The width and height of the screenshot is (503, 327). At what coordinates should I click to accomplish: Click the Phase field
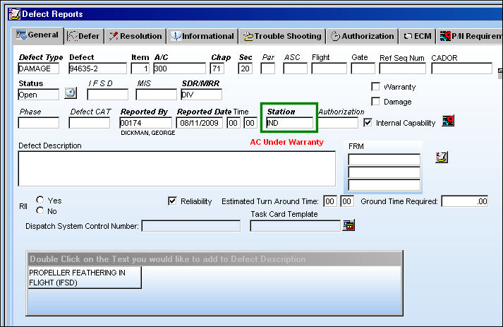tap(39, 123)
